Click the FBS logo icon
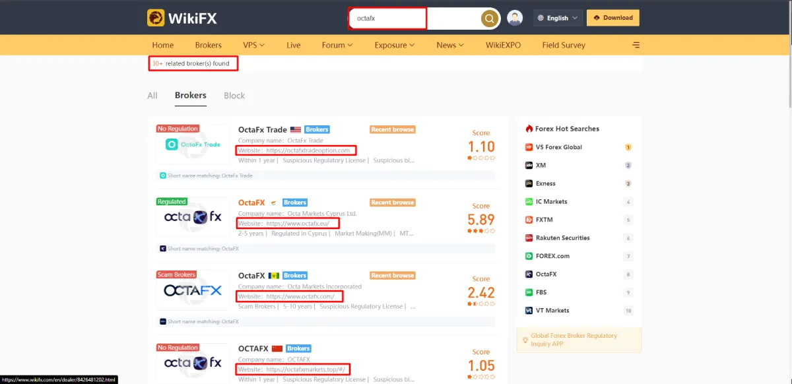The width and height of the screenshot is (792, 384). 529,292
